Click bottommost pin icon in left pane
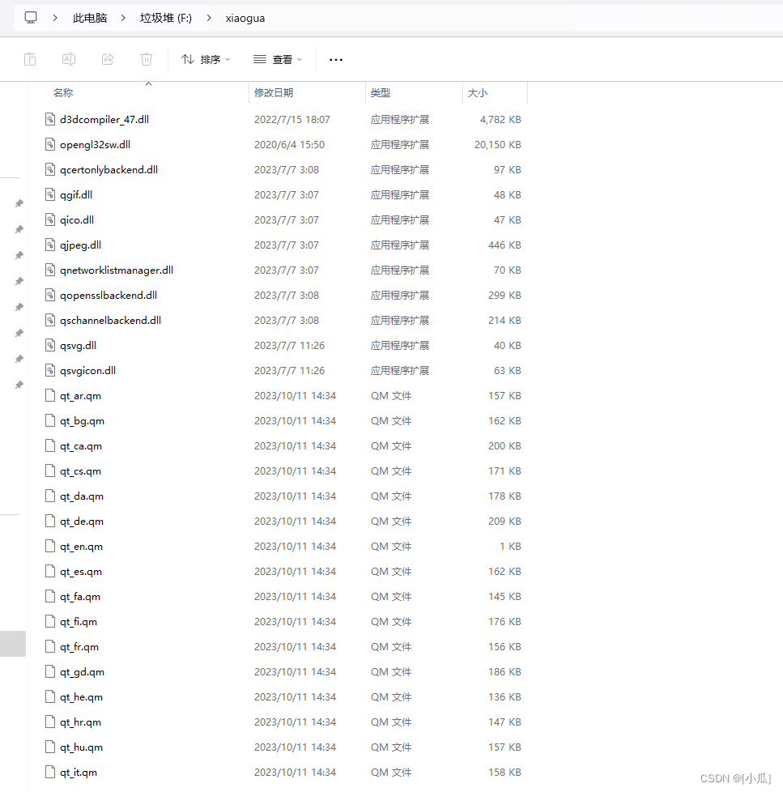Image resolution: width=783 pixels, height=792 pixels. click(x=19, y=385)
